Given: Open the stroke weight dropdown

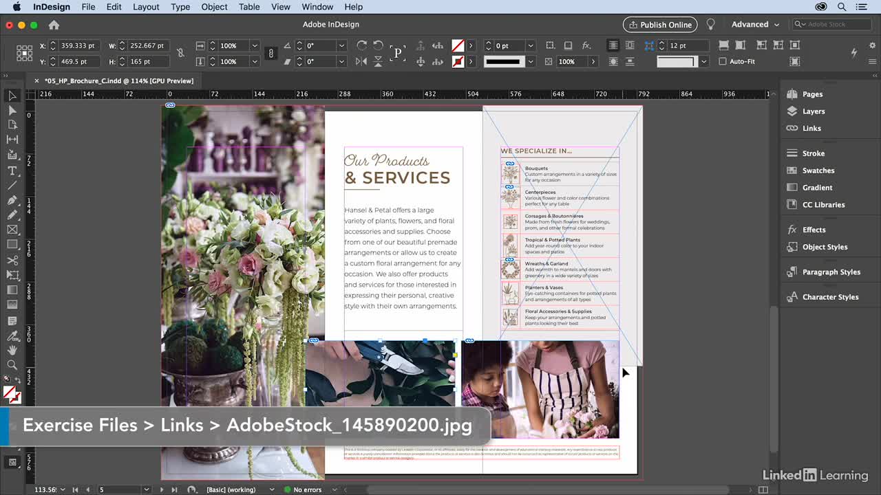Looking at the screenshot, I should (x=530, y=45).
